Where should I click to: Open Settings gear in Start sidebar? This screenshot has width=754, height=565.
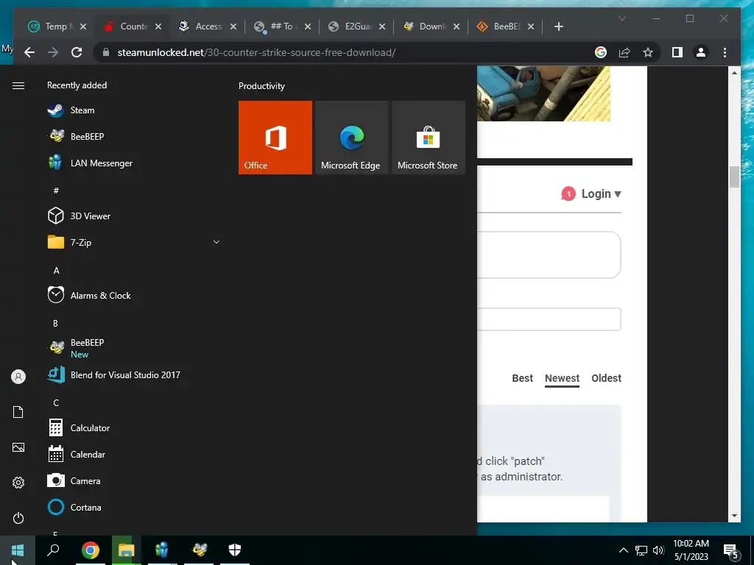(18, 483)
